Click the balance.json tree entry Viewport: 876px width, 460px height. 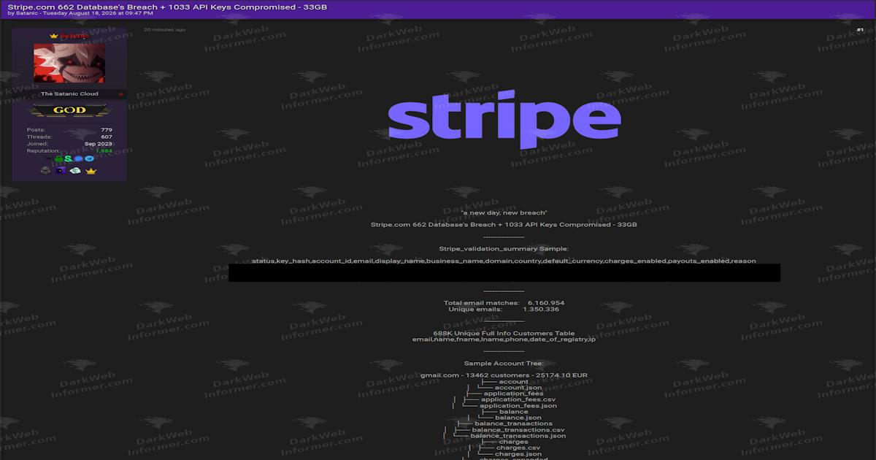pyautogui.click(x=518, y=418)
